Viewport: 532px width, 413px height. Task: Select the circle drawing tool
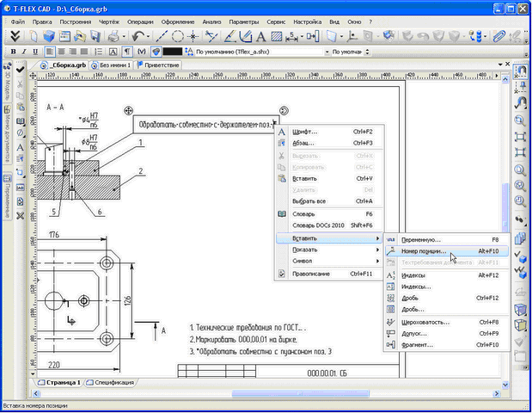pos(178,37)
